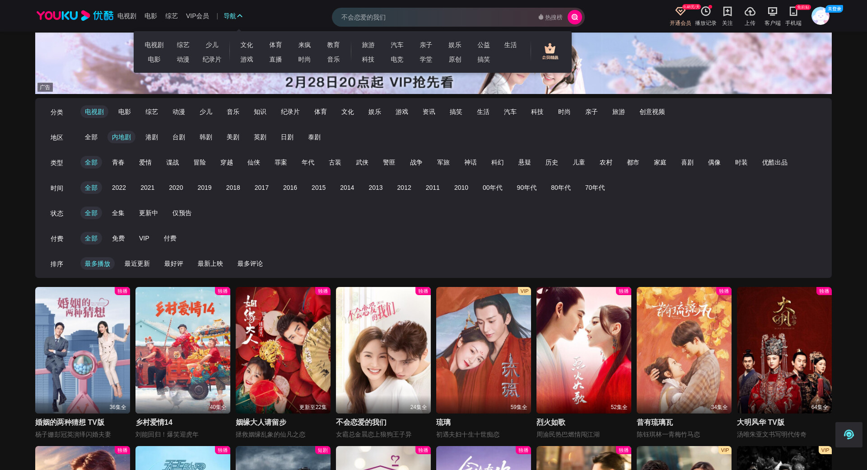Filter by 免费 payment type
The width and height of the screenshot is (867, 470).
click(118, 238)
